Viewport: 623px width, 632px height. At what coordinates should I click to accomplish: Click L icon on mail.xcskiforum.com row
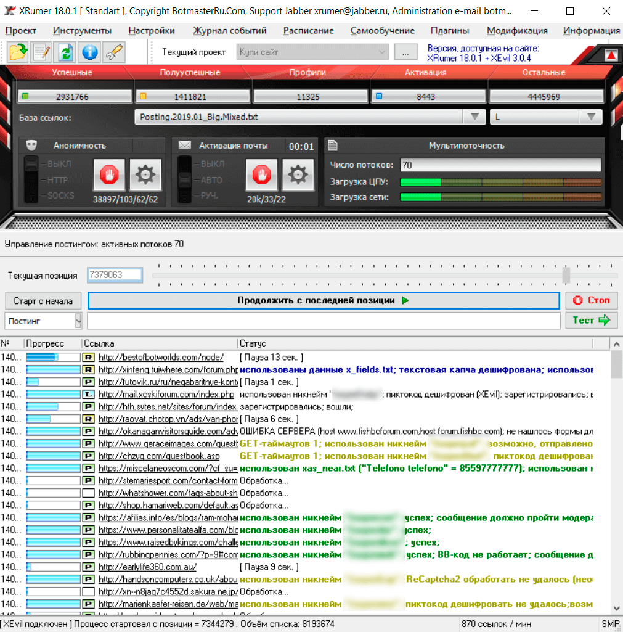[x=88, y=395]
